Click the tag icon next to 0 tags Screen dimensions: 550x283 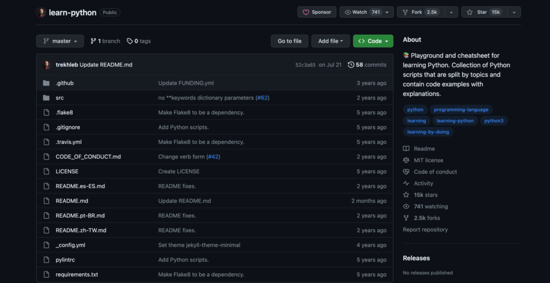pyautogui.click(x=129, y=41)
